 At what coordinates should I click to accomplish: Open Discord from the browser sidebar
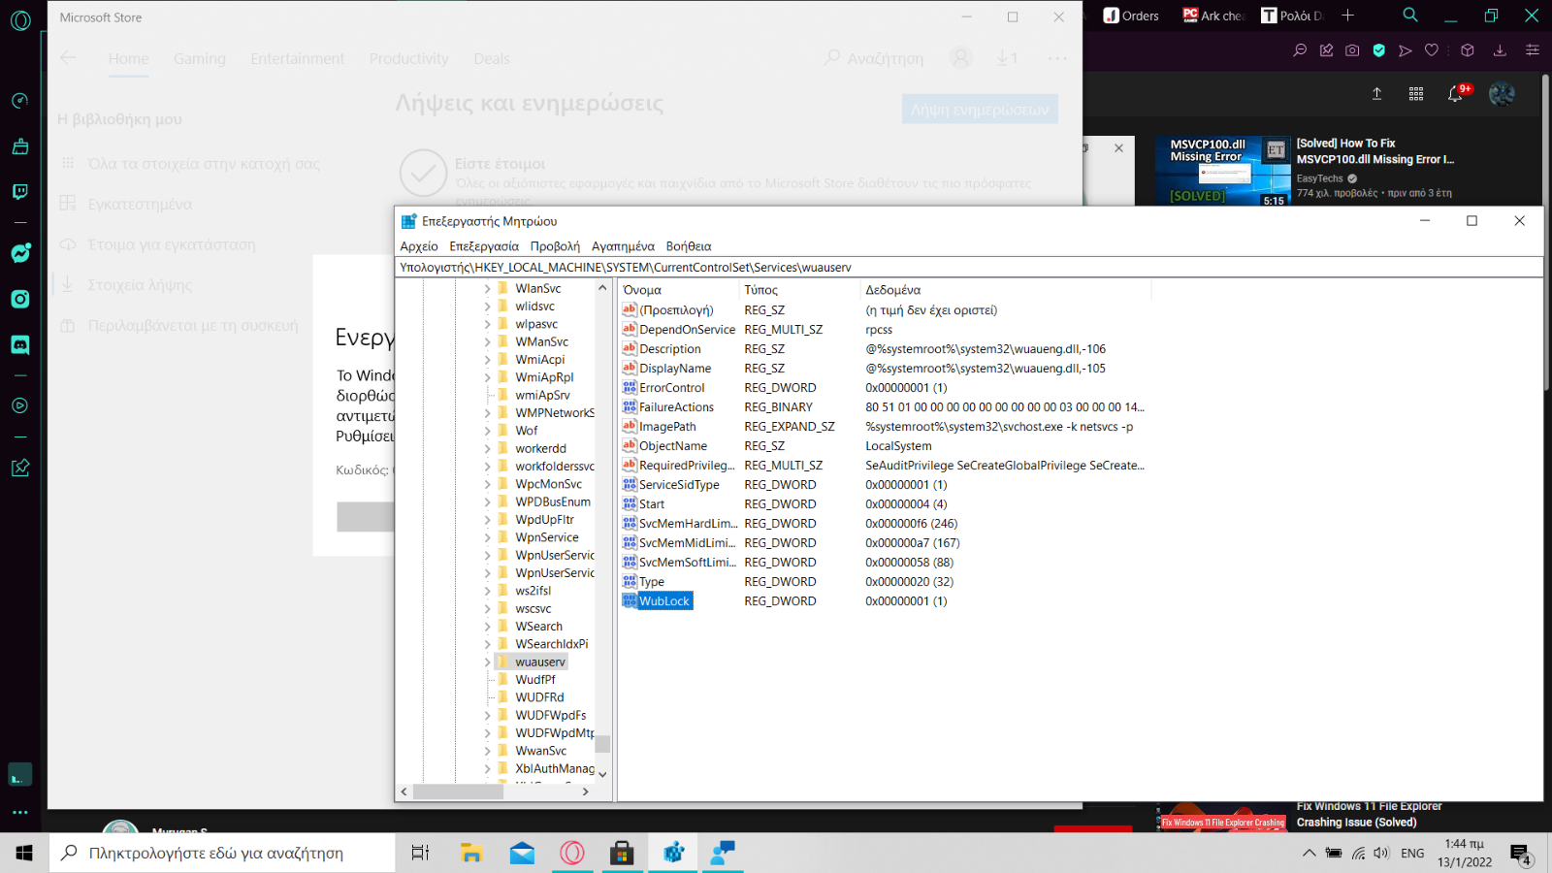pos(20,344)
